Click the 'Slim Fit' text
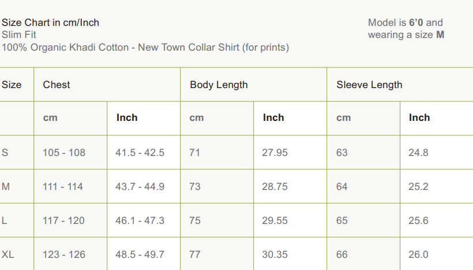 pyautogui.click(x=19, y=35)
